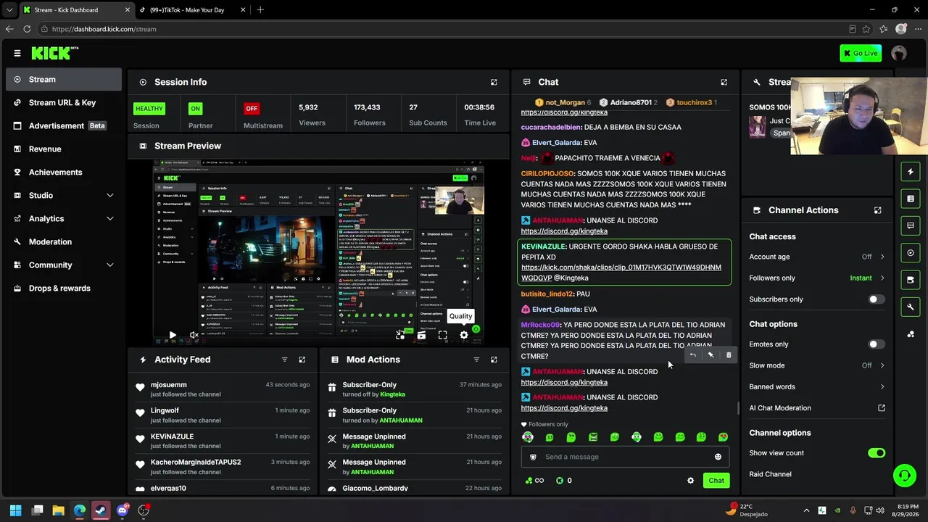Open Advertisement Beta page
Screen dimensions: 928x522
pyautogui.click(x=64, y=126)
